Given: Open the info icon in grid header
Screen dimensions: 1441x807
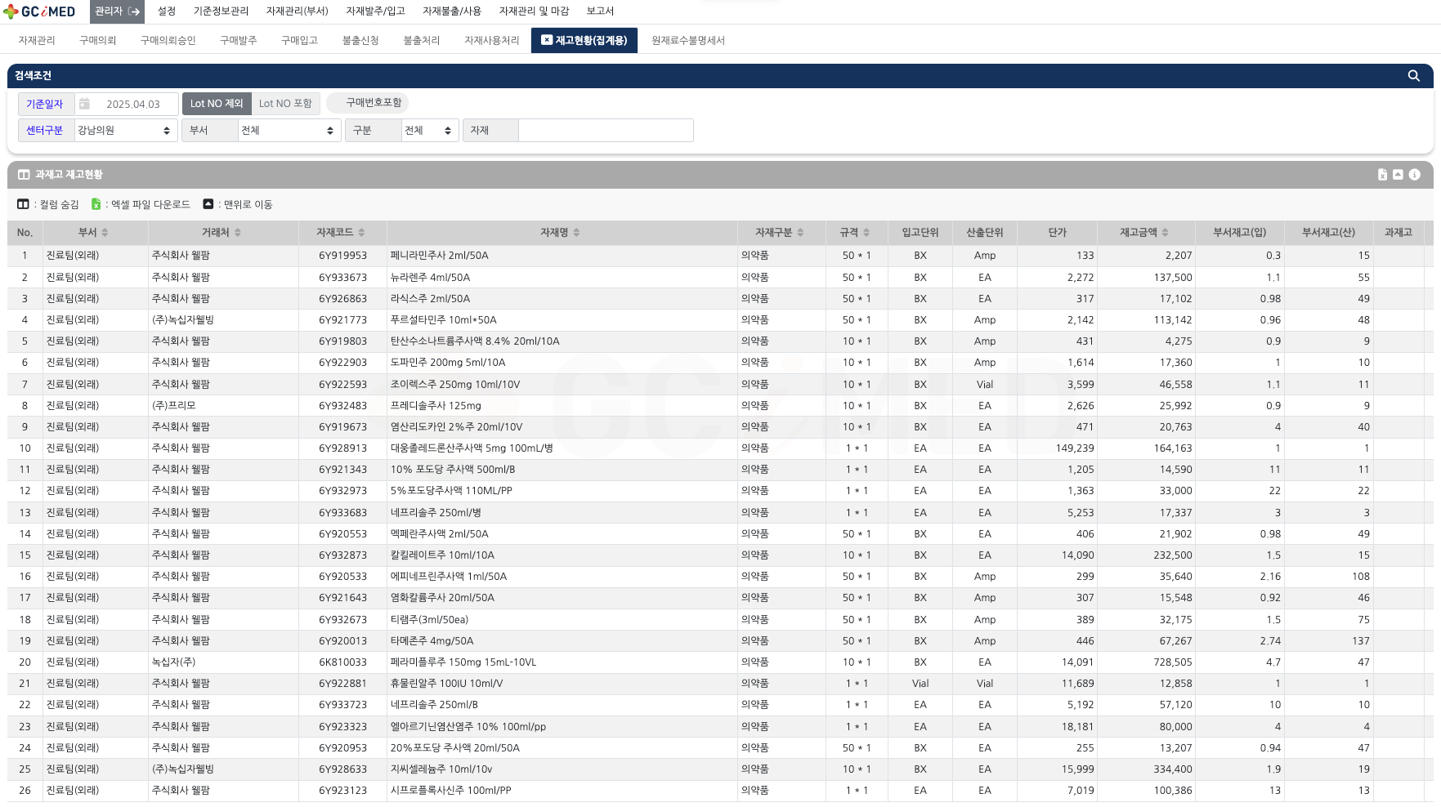Looking at the screenshot, I should (x=1414, y=175).
